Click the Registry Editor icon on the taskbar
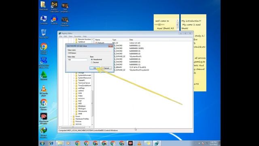This screenshot has width=259, height=146. 157,143
